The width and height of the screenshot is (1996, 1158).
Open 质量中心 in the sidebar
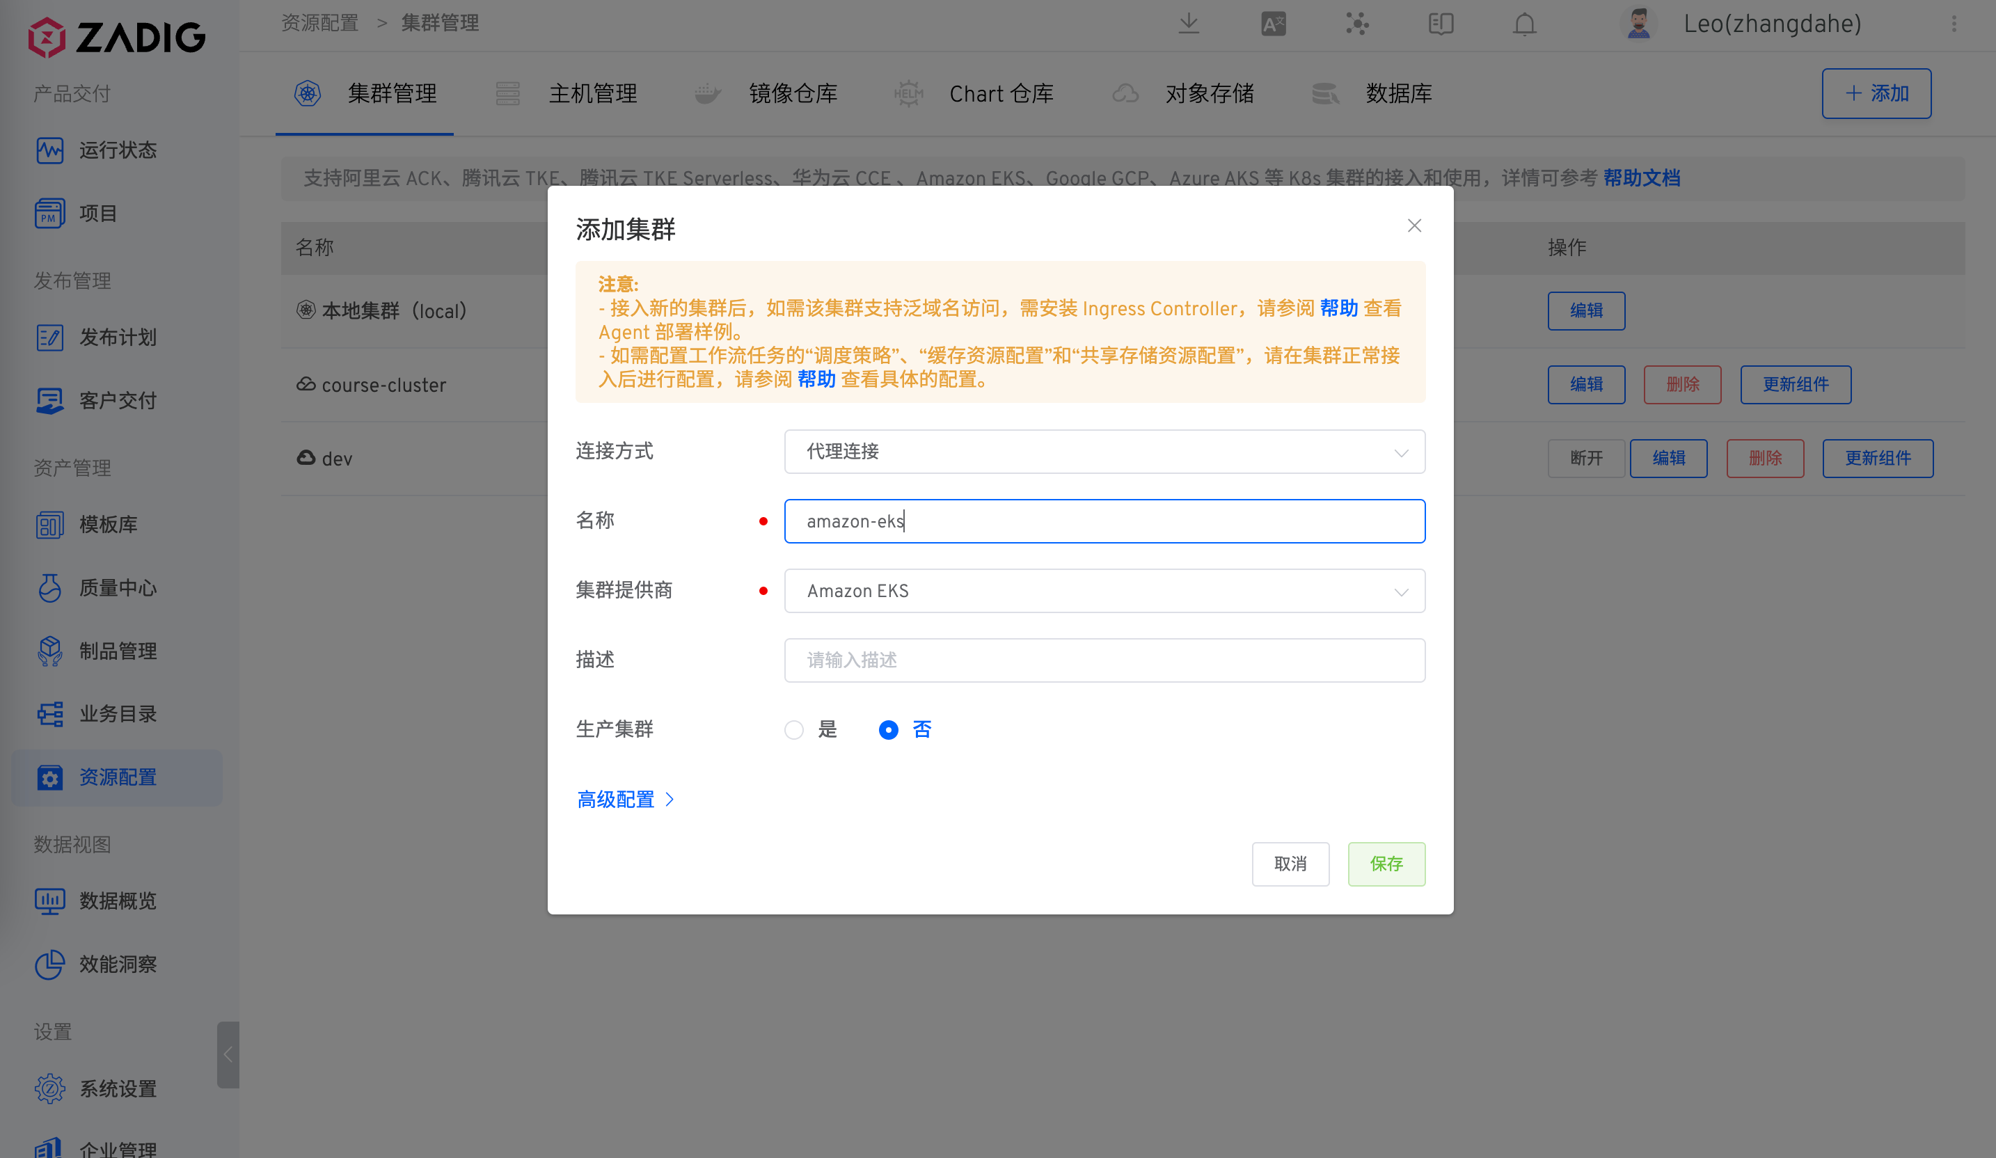96,588
